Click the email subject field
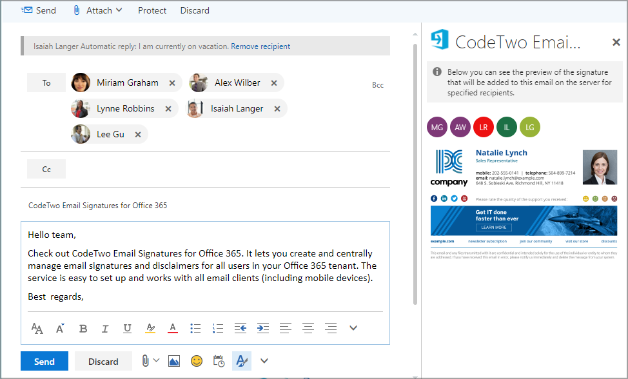Screen dimensions: 628x379 click(x=205, y=206)
